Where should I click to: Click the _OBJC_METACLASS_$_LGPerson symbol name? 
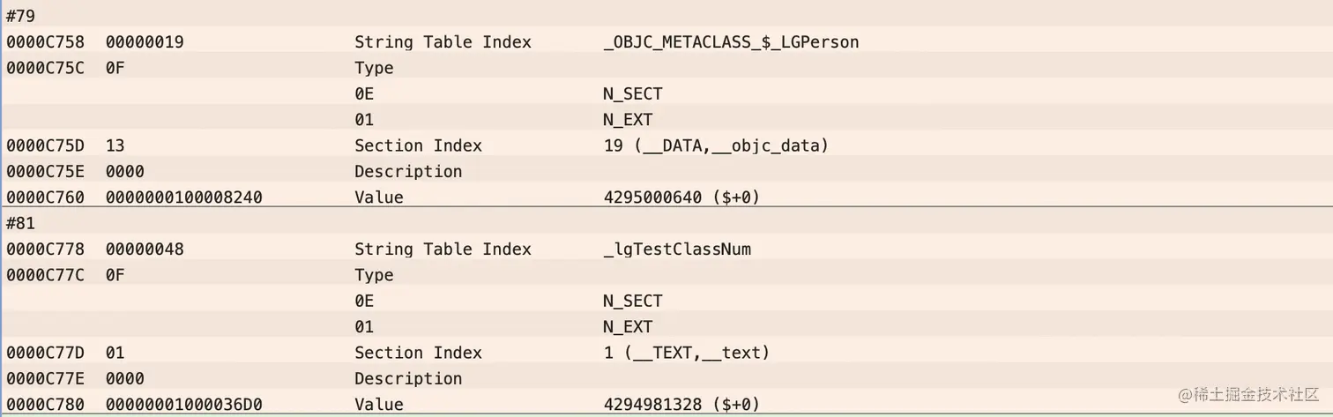[x=730, y=41]
